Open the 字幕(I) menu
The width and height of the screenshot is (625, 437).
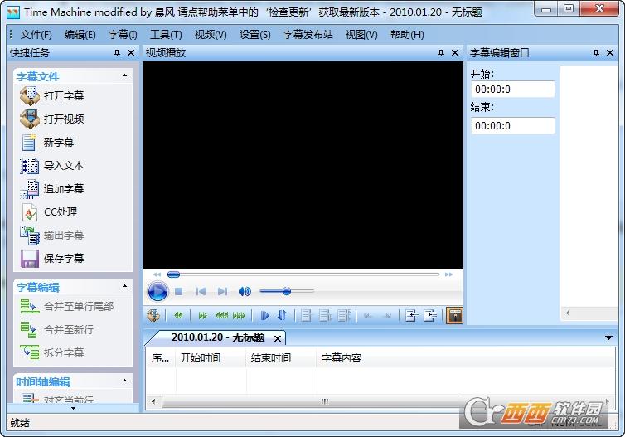coord(123,35)
